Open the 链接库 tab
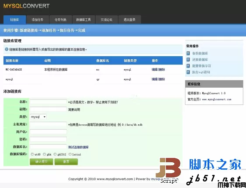Screen dimensions: 246x188 pos(14,20)
